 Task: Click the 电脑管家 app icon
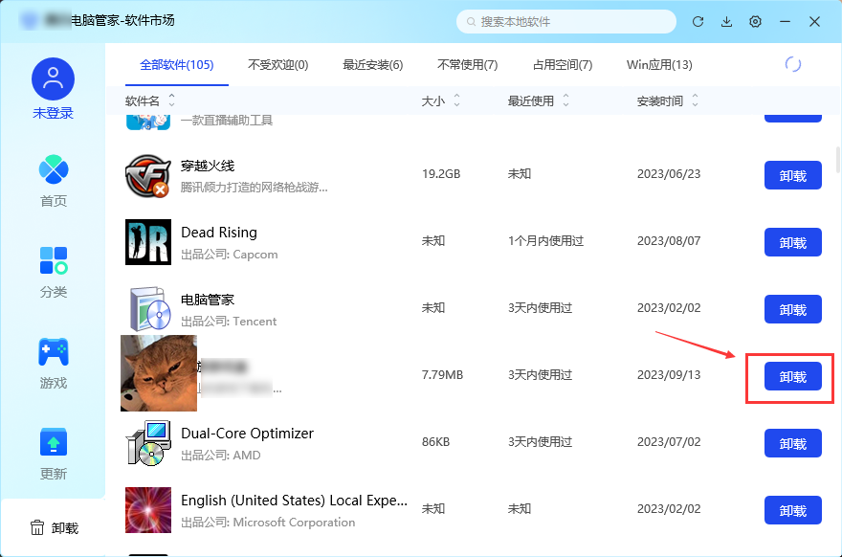coord(149,308)
